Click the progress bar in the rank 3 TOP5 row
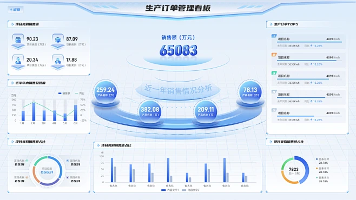The height and width of the screenshot is (200, 356). pos(309,79)
